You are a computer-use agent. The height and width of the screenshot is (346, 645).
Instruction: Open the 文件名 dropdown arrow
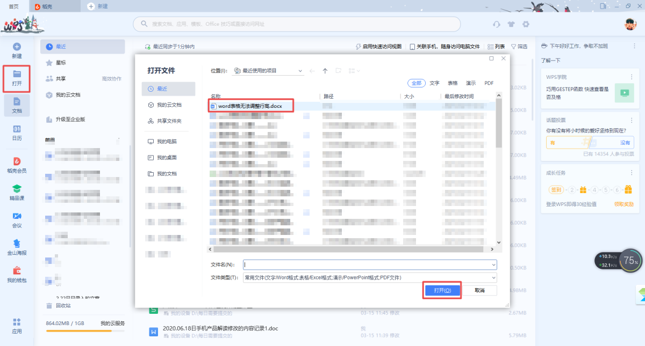point(493,264)
